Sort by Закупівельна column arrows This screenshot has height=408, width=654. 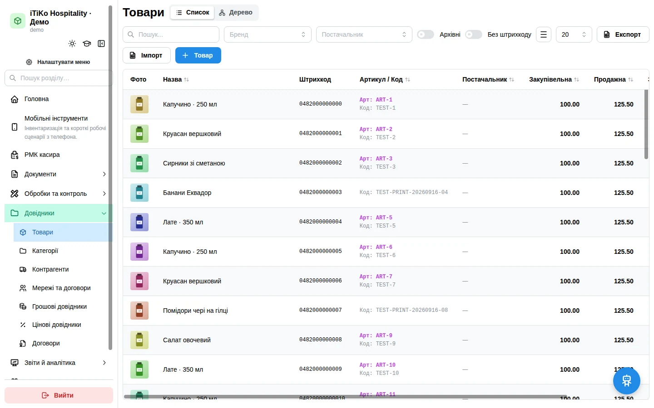(576, 79)
